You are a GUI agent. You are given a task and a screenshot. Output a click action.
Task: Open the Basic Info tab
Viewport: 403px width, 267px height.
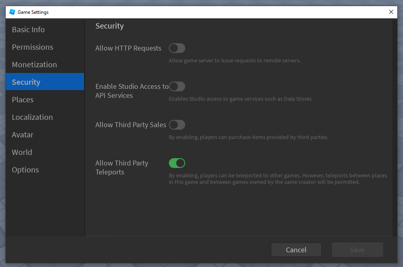tap(28, 30)
